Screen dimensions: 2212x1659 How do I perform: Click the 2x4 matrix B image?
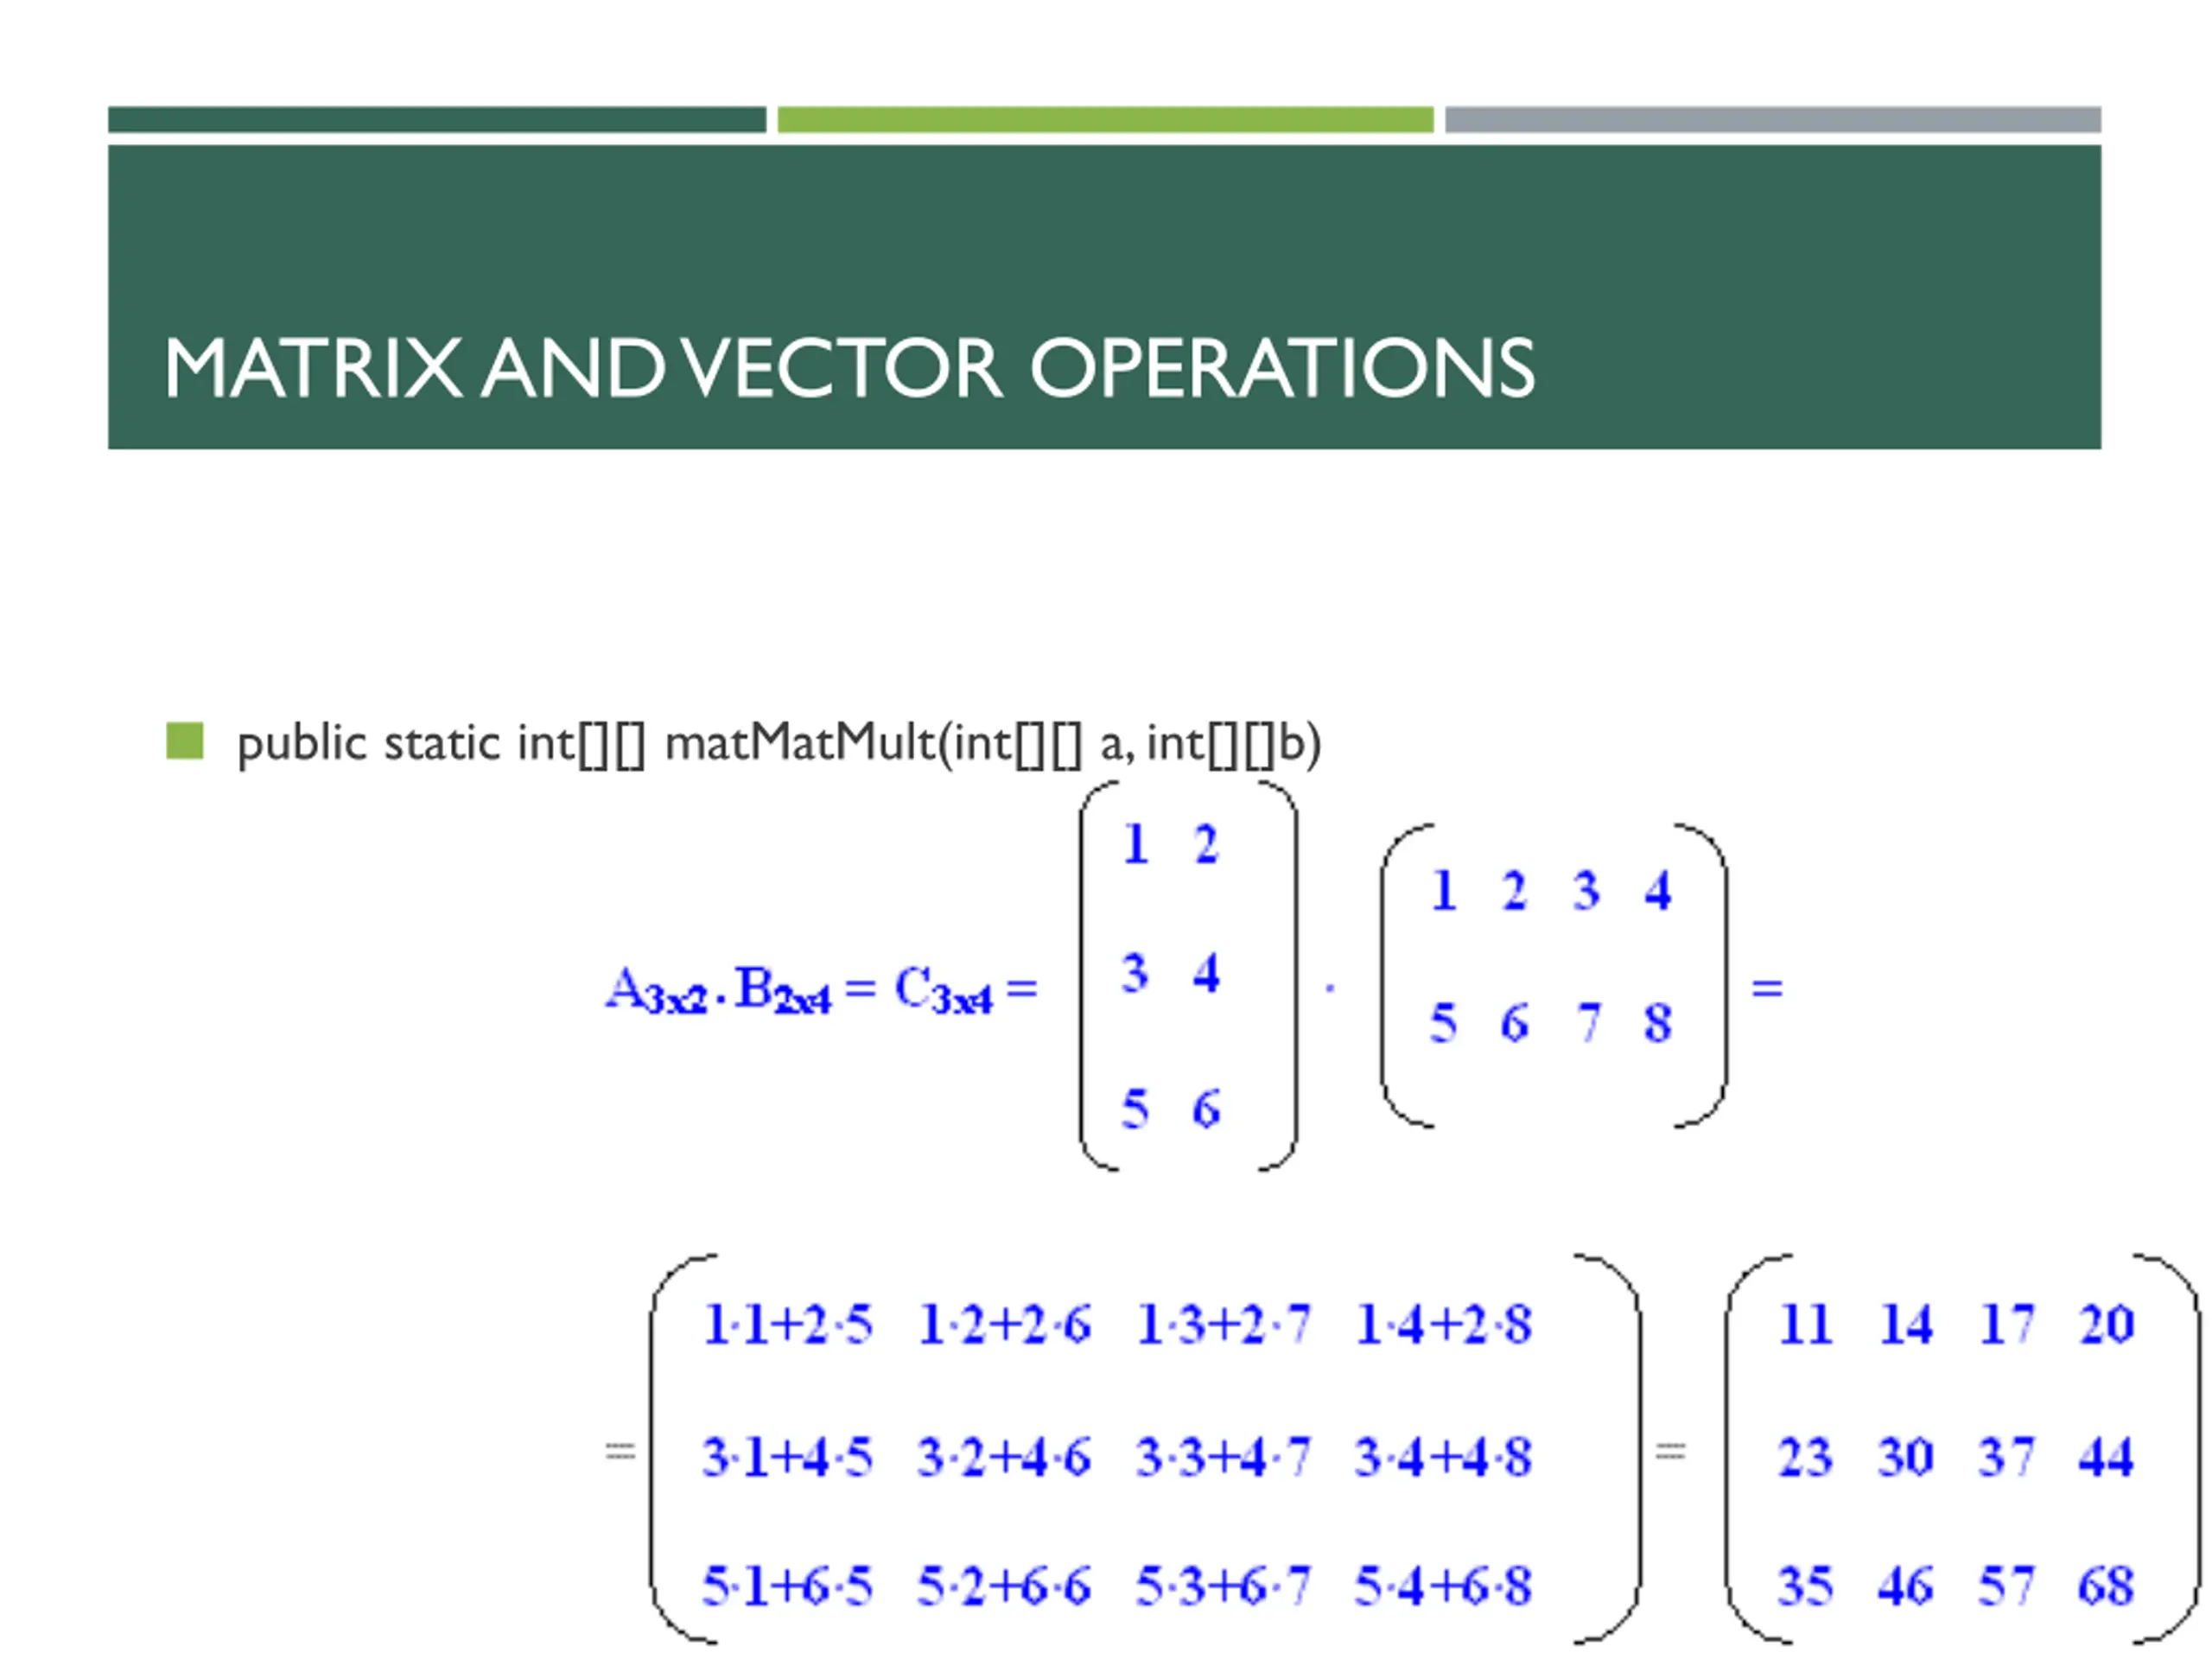(x=1554, y=976)
